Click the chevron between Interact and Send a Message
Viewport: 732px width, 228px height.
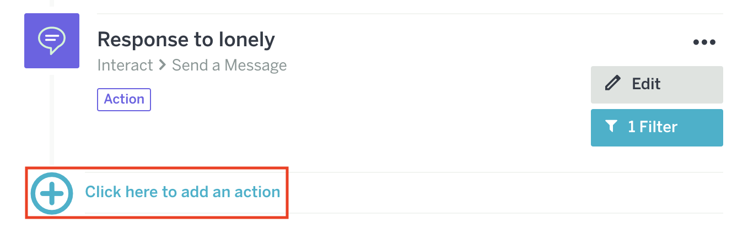click(163, 65)
